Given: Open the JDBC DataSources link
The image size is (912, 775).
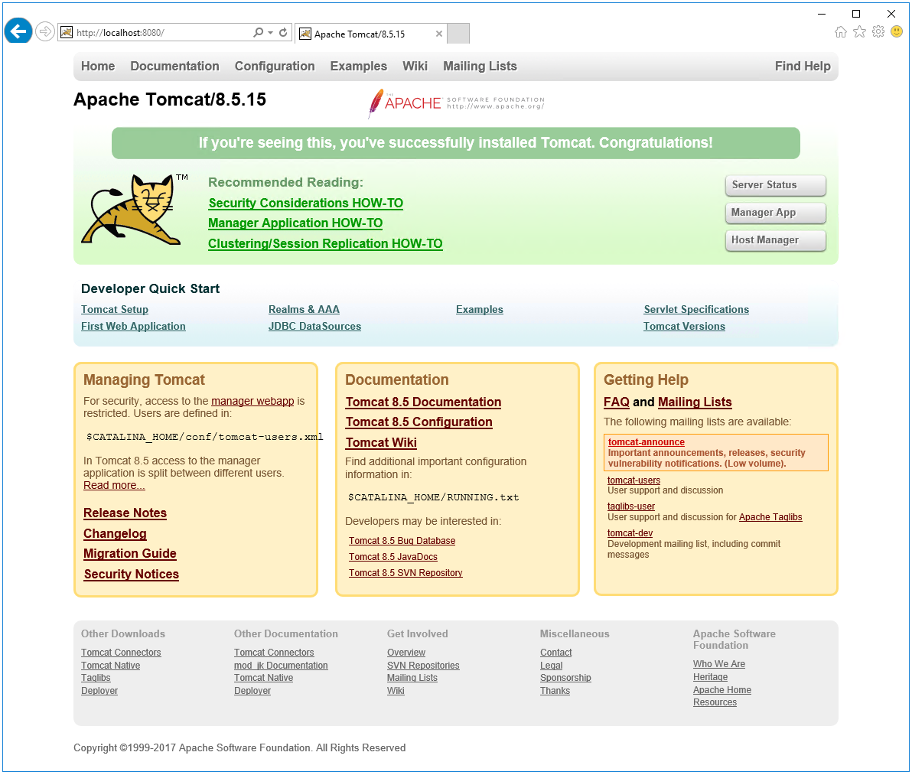Looking at the screenshot, I should (x=314, y=327).
